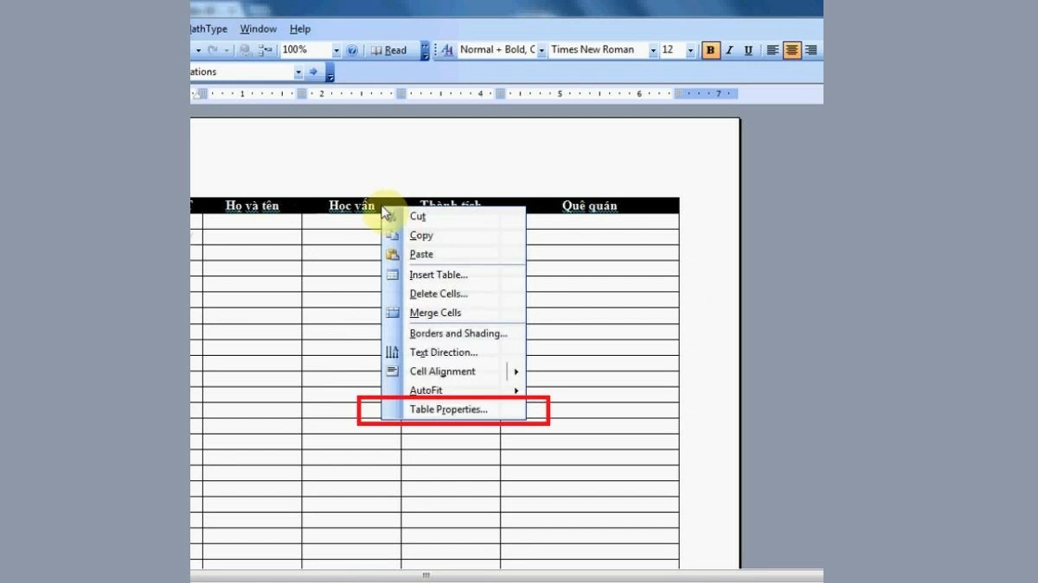Choose Table Properties from context menu
This screenshot has width=1038, height=583.
click(x=448, y=409)
